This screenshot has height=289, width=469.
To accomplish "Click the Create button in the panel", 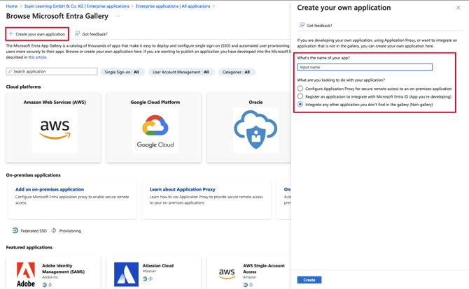I will 309,280.
